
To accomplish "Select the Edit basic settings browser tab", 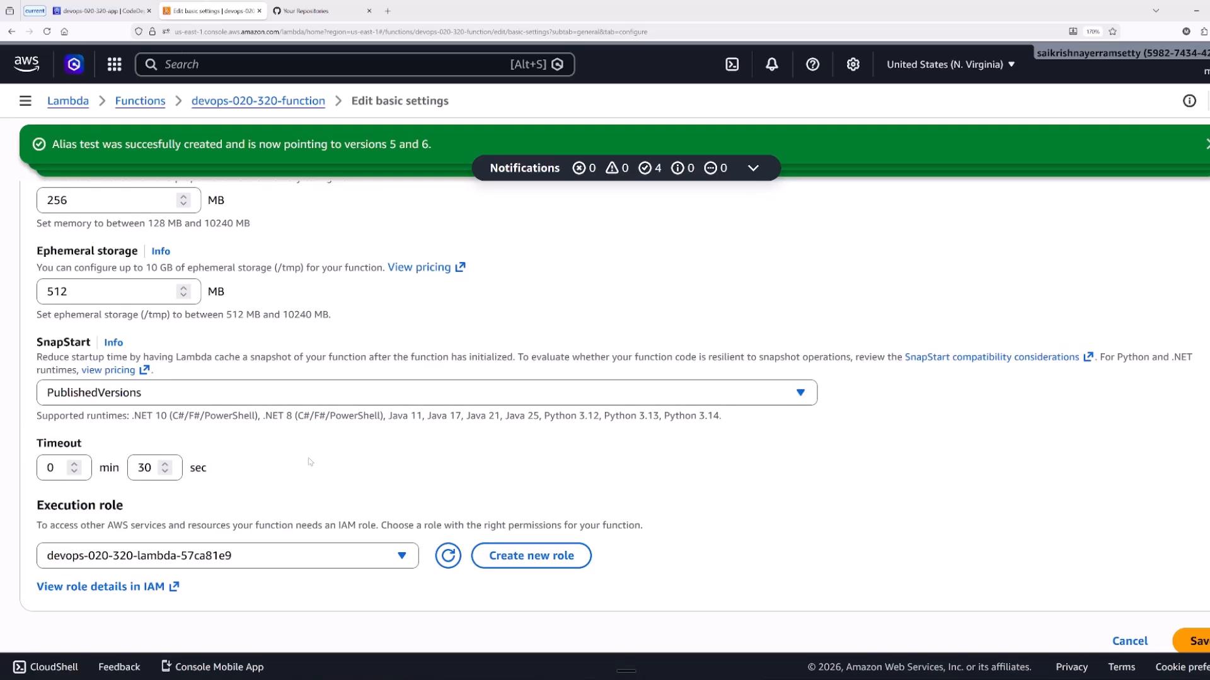I will pyautogui.click(x=212, y=11).
